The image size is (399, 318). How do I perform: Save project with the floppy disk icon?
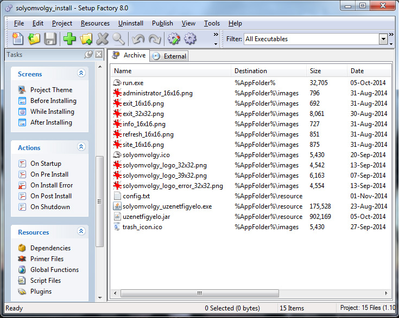pos(50,39)
